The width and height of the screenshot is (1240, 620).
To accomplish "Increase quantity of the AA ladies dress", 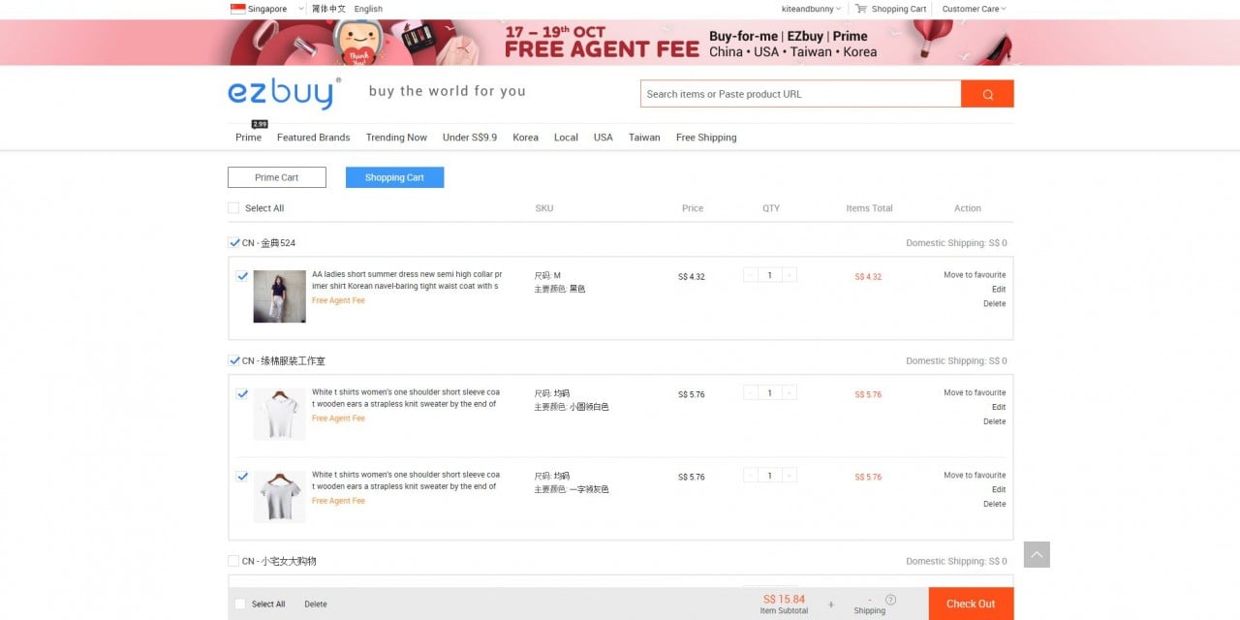I will 790,275.
